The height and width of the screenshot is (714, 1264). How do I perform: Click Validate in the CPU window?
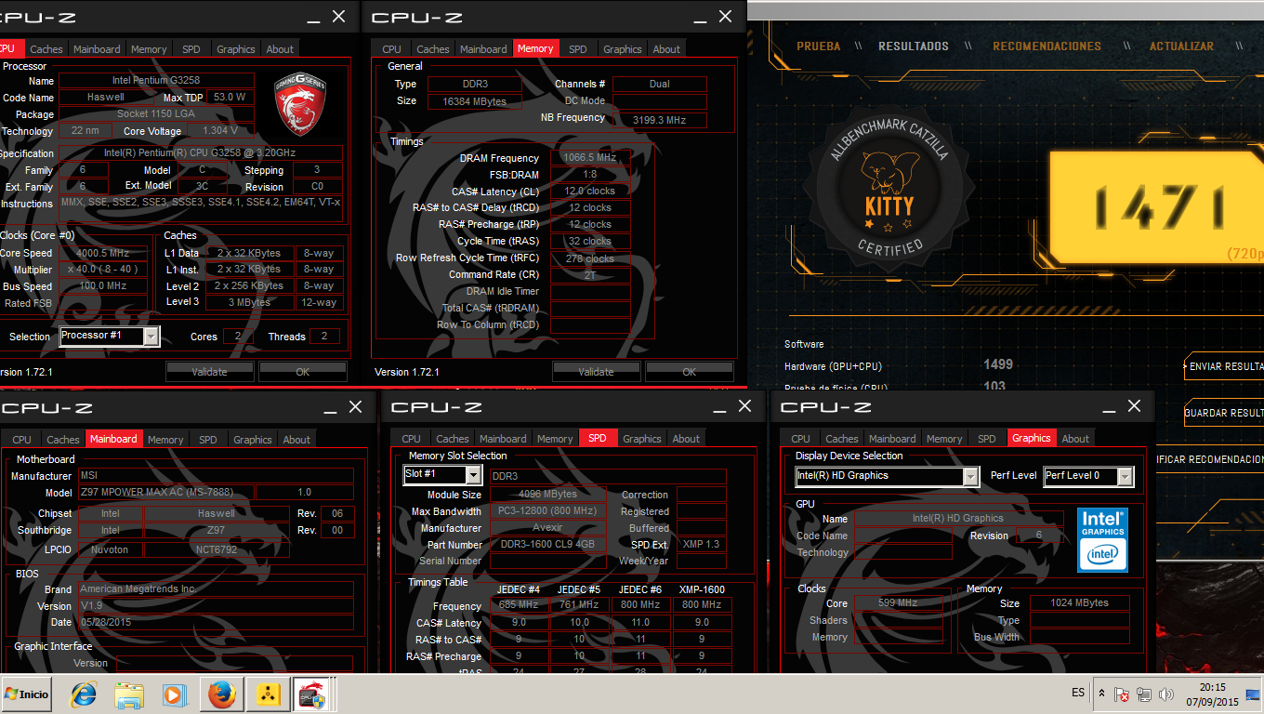(210, 371)
